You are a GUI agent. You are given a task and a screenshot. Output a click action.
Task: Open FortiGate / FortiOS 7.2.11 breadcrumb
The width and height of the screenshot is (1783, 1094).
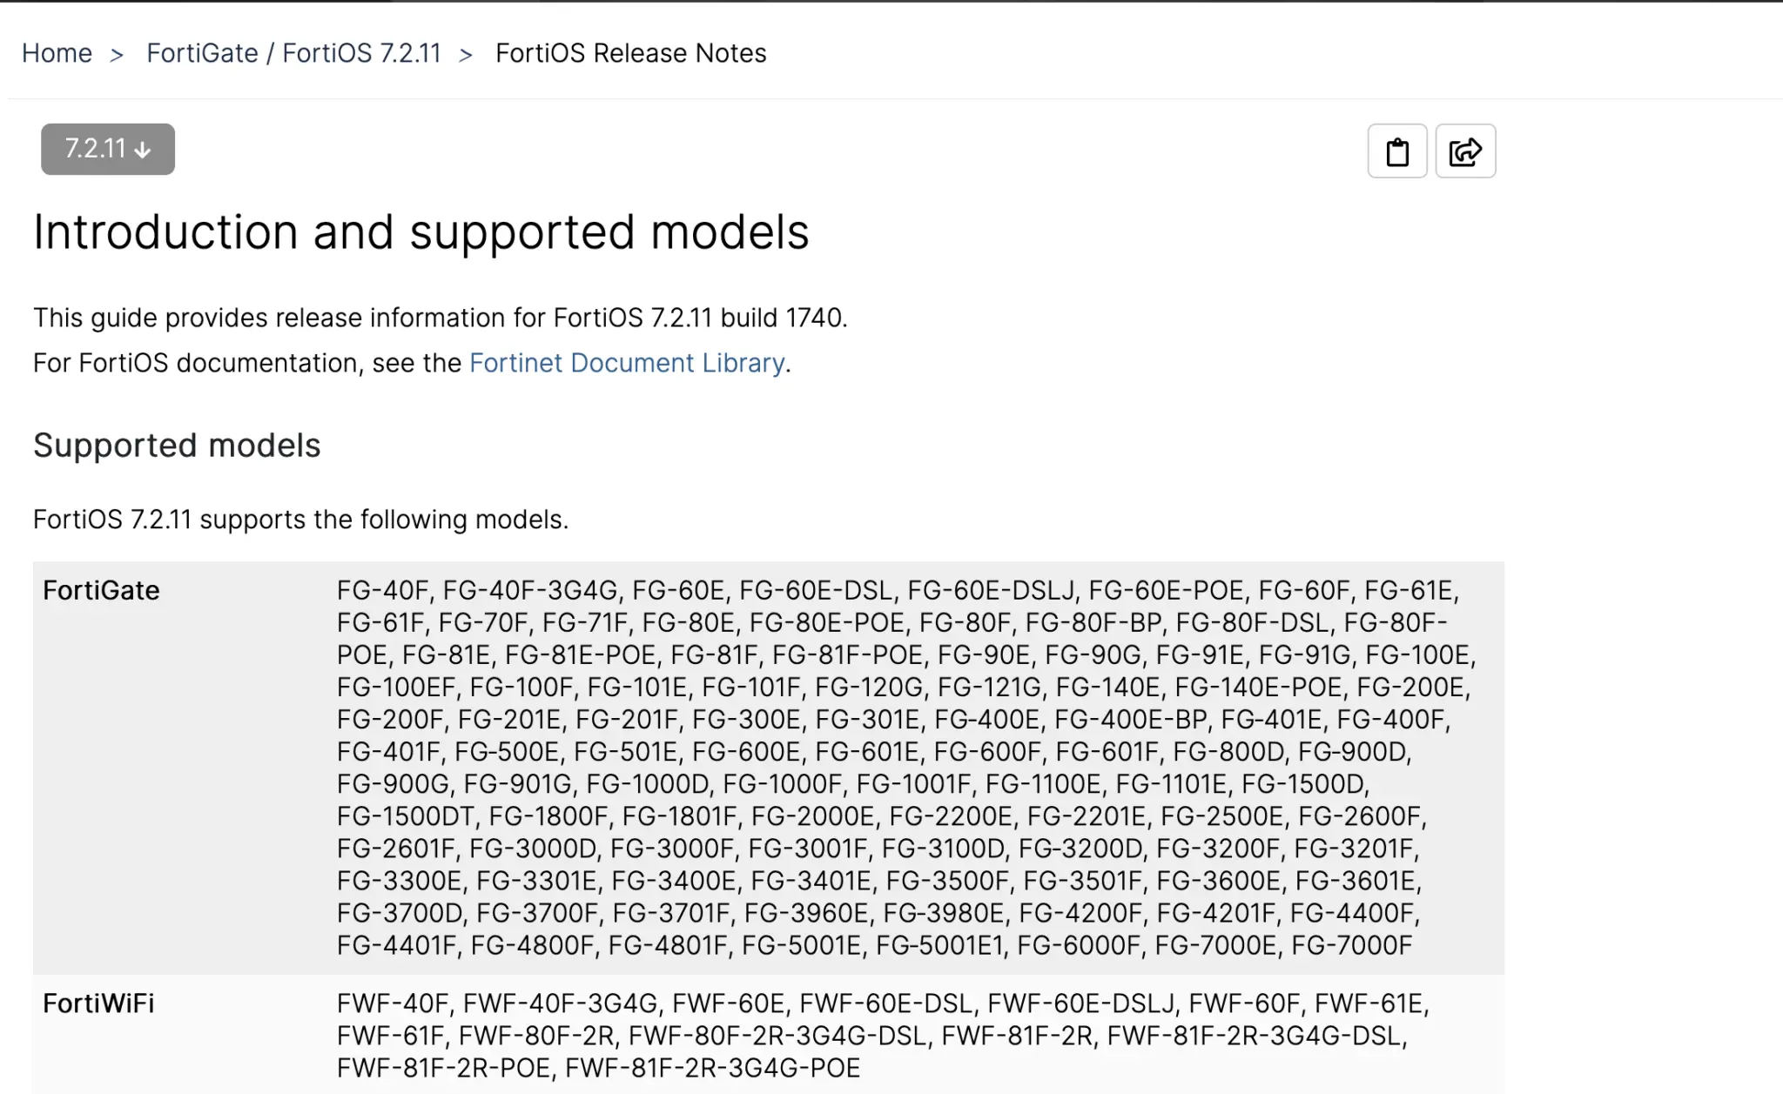[293, 53]
